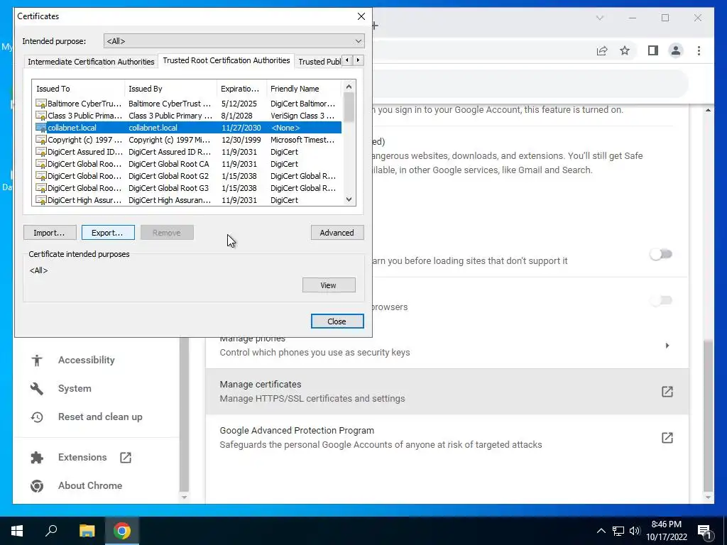Bookmark this tab with the star icon
Screen dimensions: 727x545
[x=625, y=50]
